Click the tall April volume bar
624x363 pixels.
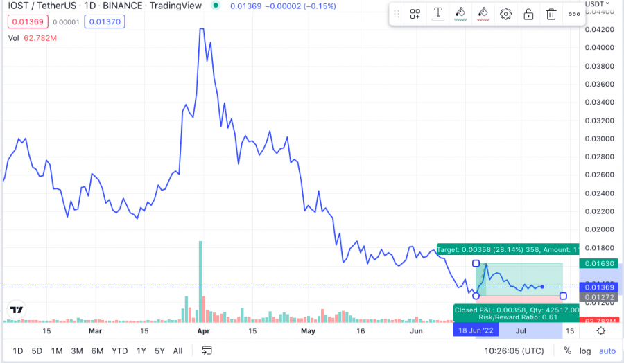point(200,281)
